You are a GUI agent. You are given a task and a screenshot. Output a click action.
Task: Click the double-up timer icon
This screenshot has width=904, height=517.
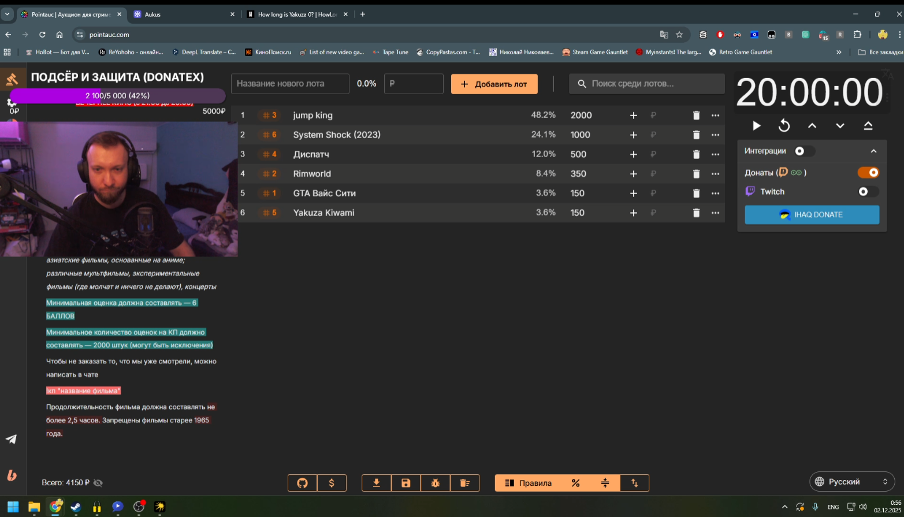[868, 125]
